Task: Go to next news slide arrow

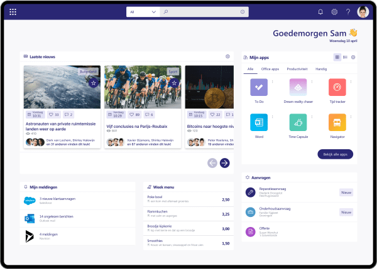Action: (x=224, y=163)
